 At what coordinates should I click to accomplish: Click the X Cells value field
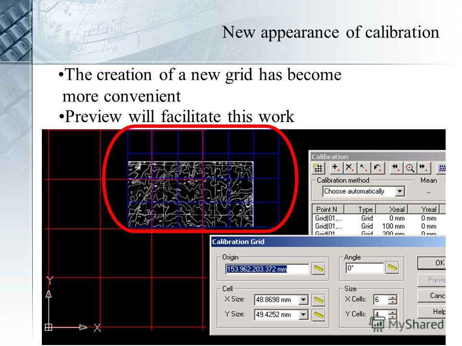pyautogui.click(x=381, y=300)
